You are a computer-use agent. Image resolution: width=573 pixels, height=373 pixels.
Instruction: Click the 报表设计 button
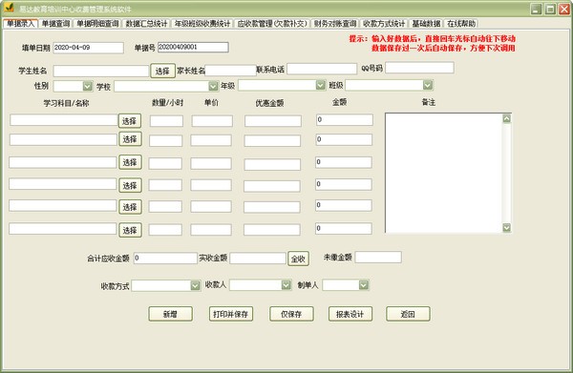coord(350,314)
